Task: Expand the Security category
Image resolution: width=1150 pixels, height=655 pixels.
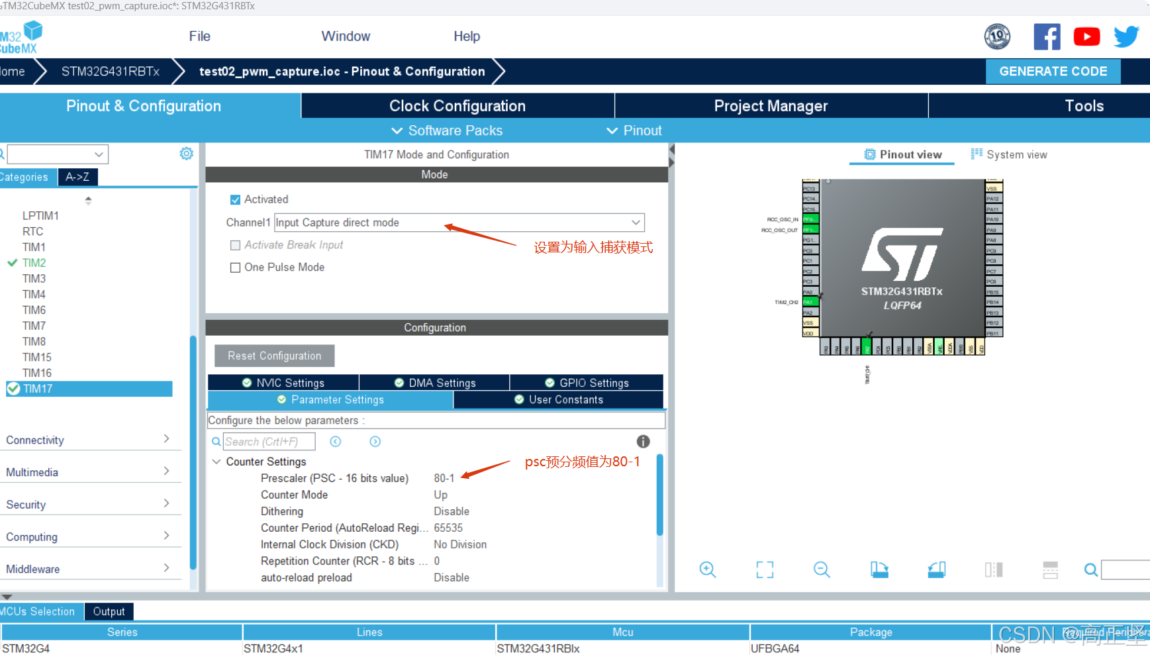Action: tap(89, 505)
